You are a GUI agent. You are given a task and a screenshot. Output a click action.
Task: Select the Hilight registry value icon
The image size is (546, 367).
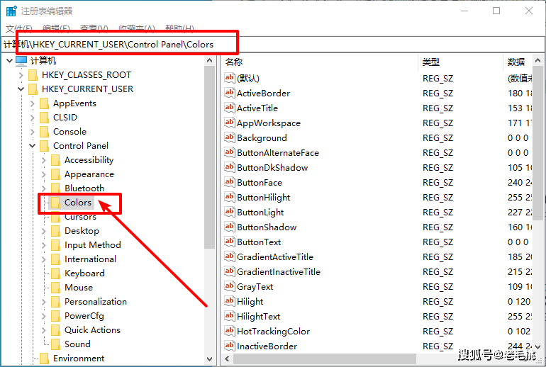(x=229, y=301)
